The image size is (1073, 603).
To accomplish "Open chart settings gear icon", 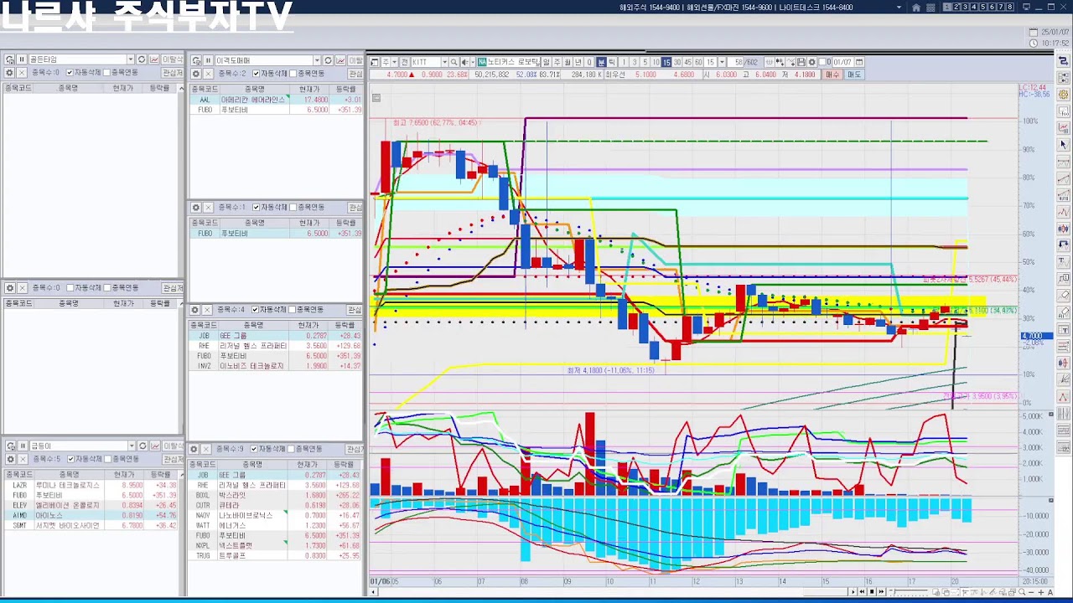I will point(811,62).
